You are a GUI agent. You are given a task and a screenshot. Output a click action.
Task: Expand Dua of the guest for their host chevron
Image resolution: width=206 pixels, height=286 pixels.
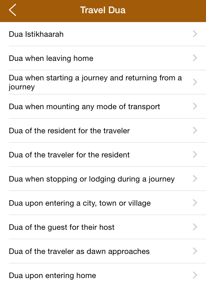(x=195, y=227)
